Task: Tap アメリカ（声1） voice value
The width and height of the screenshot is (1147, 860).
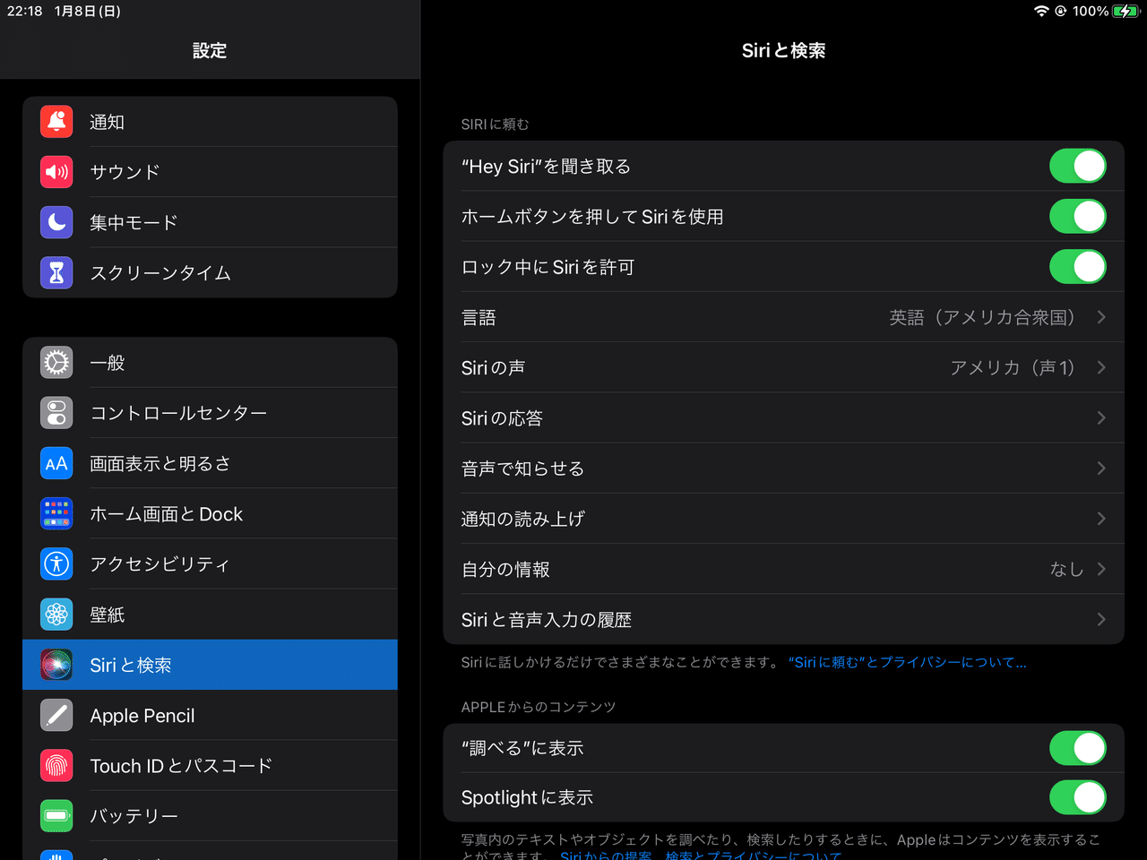Action: [1013, 367]
